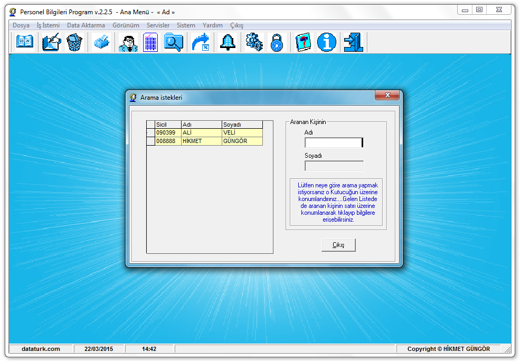The image size is (521, 362).
Task: Click the padlock security icon
Action: [277, 43]
